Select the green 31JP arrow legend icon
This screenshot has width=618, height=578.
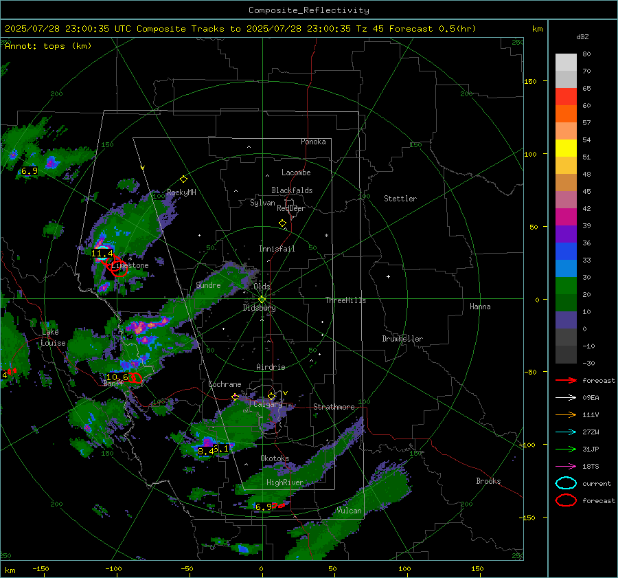point(566,449)
